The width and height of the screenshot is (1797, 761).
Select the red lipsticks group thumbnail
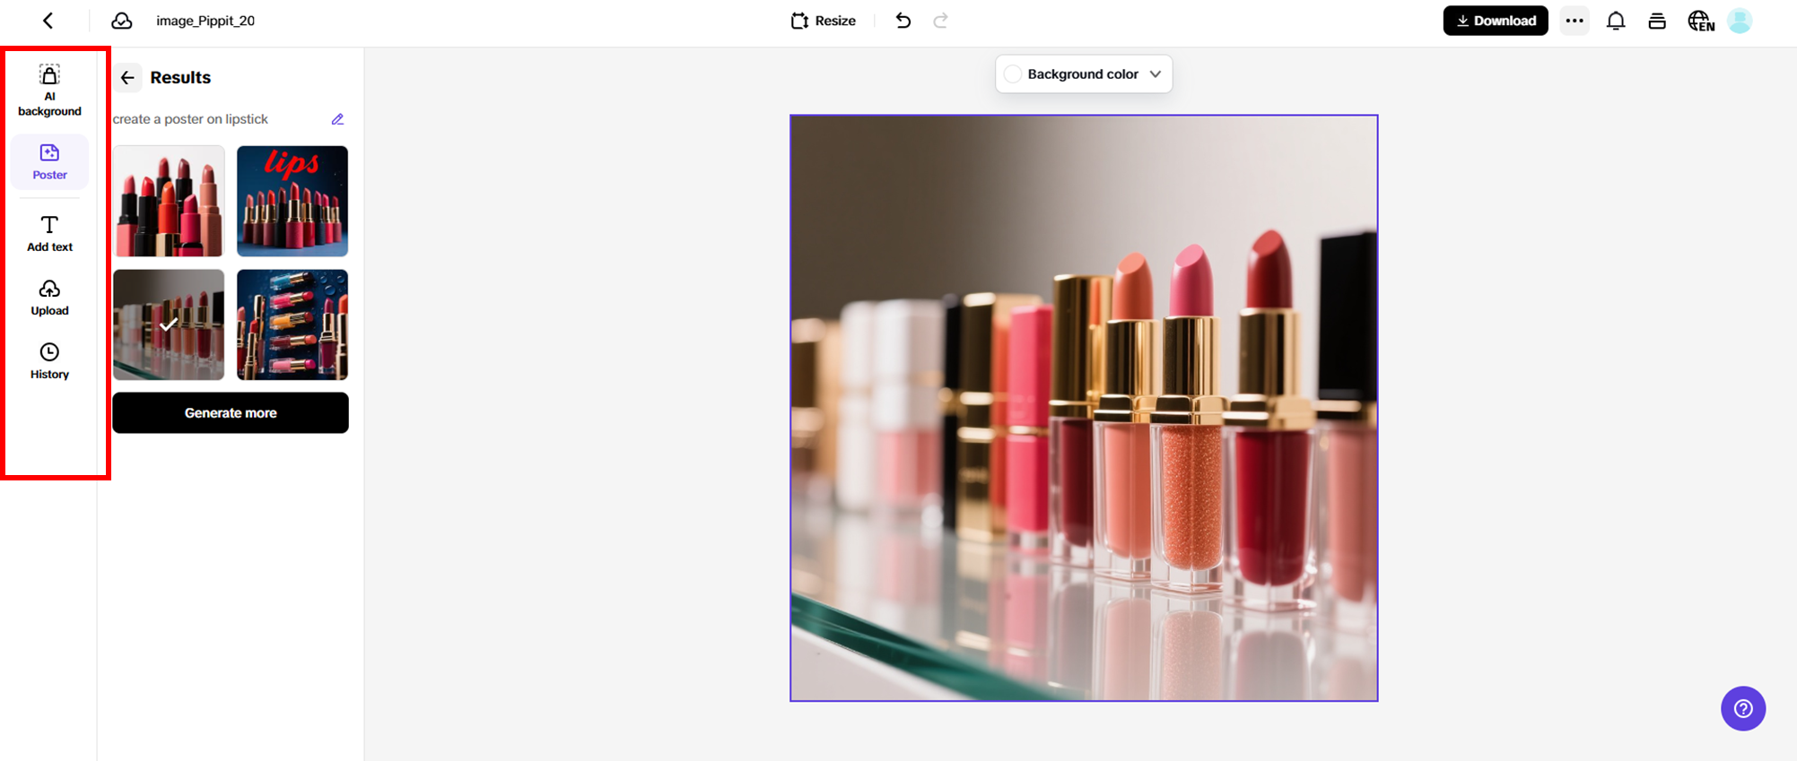click(x=169, y=201)
